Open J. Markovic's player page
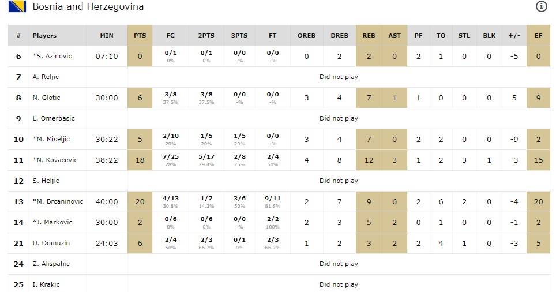 (x=53, y=223)
